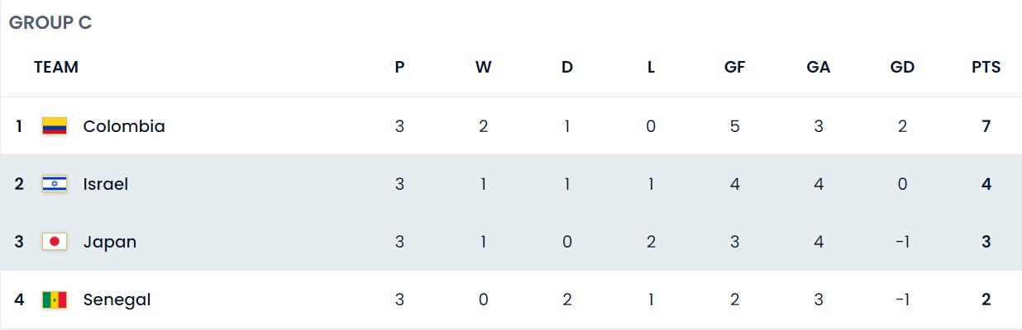Screen dimensions: 1022x330
Task: Click Senegal's 2 points value
Action: [986, 299]
